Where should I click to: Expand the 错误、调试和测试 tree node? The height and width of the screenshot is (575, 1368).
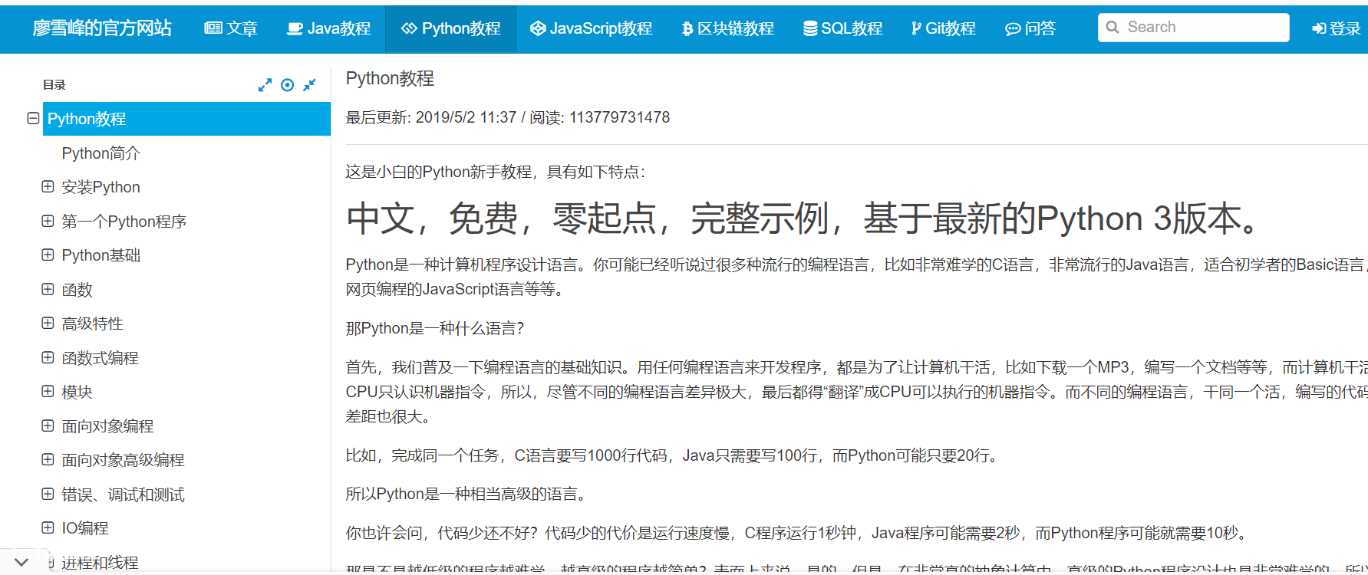point(48,494)
